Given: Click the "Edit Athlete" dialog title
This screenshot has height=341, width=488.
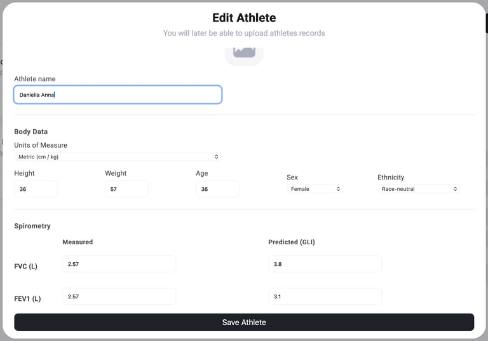Looking at the screenshot, I should 244,18.
